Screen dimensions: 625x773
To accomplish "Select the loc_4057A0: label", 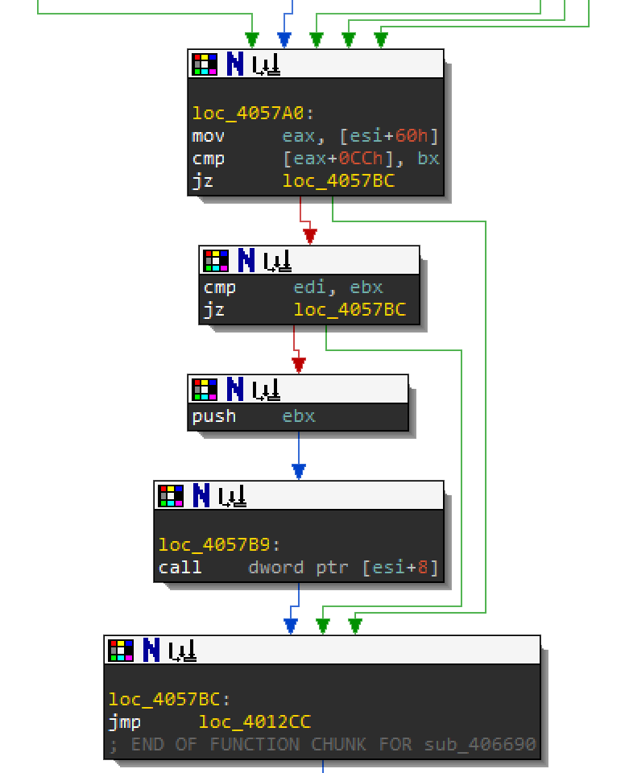I will tap(253, 114).
